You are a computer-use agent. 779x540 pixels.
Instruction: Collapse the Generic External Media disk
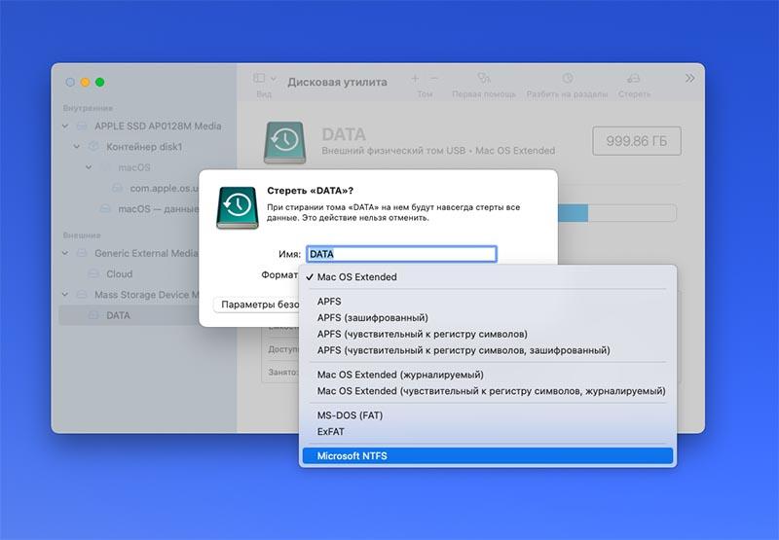click(x=65, y=253)
